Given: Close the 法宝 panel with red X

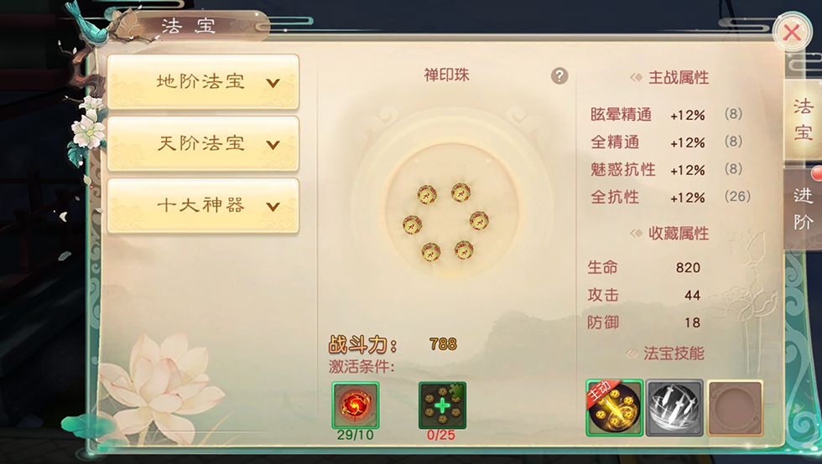Looking at the screenshot, I should [792, 33].
